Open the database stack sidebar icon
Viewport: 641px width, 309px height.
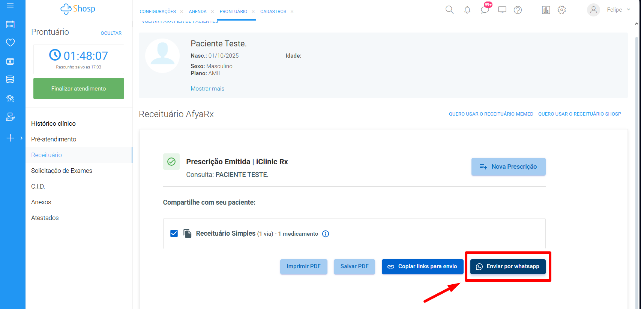10,79
